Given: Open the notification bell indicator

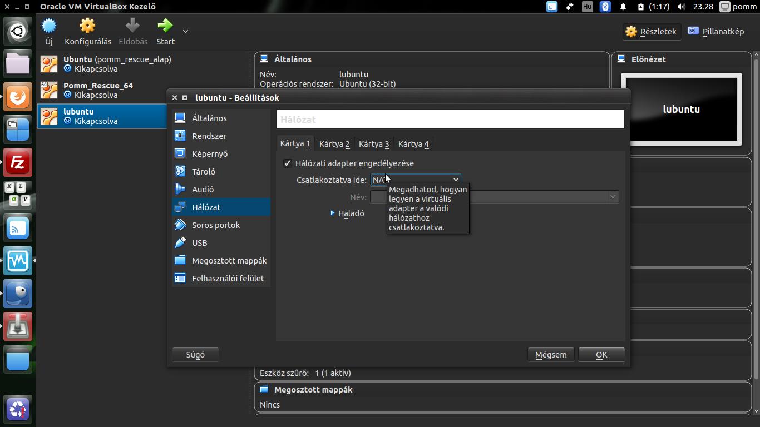Looking at the screenshot, I should point(624,7).
